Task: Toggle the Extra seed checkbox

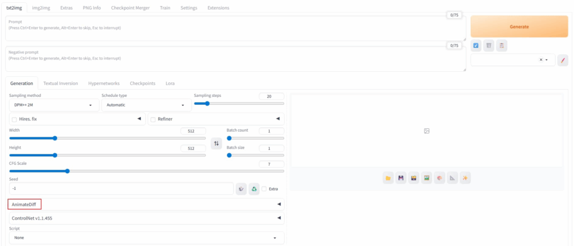Action: 265,189
